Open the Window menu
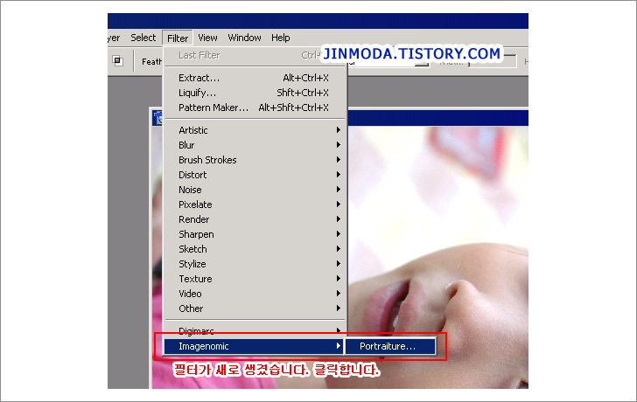The image size is (637, 402). [x=244, y=38]
